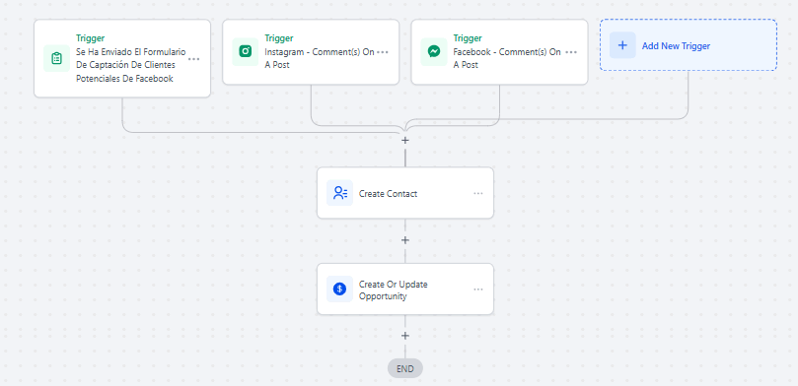Open options menu for Facebook lead form trigger
The height and width of the screenshot is (386, 798).
[194, 59]
